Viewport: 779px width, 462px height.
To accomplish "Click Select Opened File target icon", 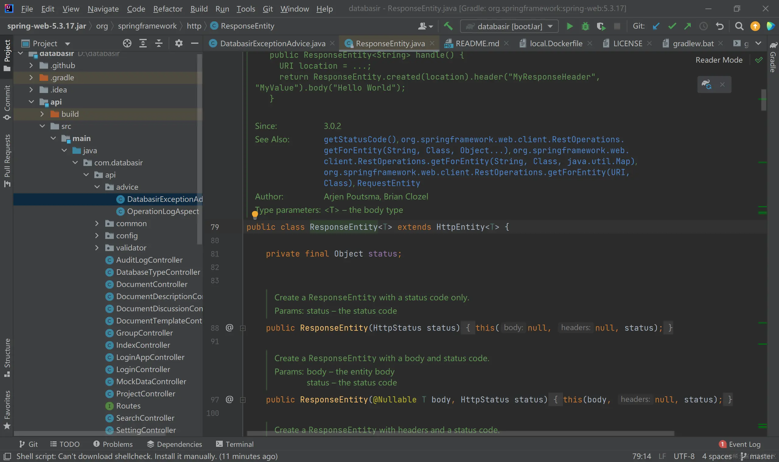I will pos(127,43).
